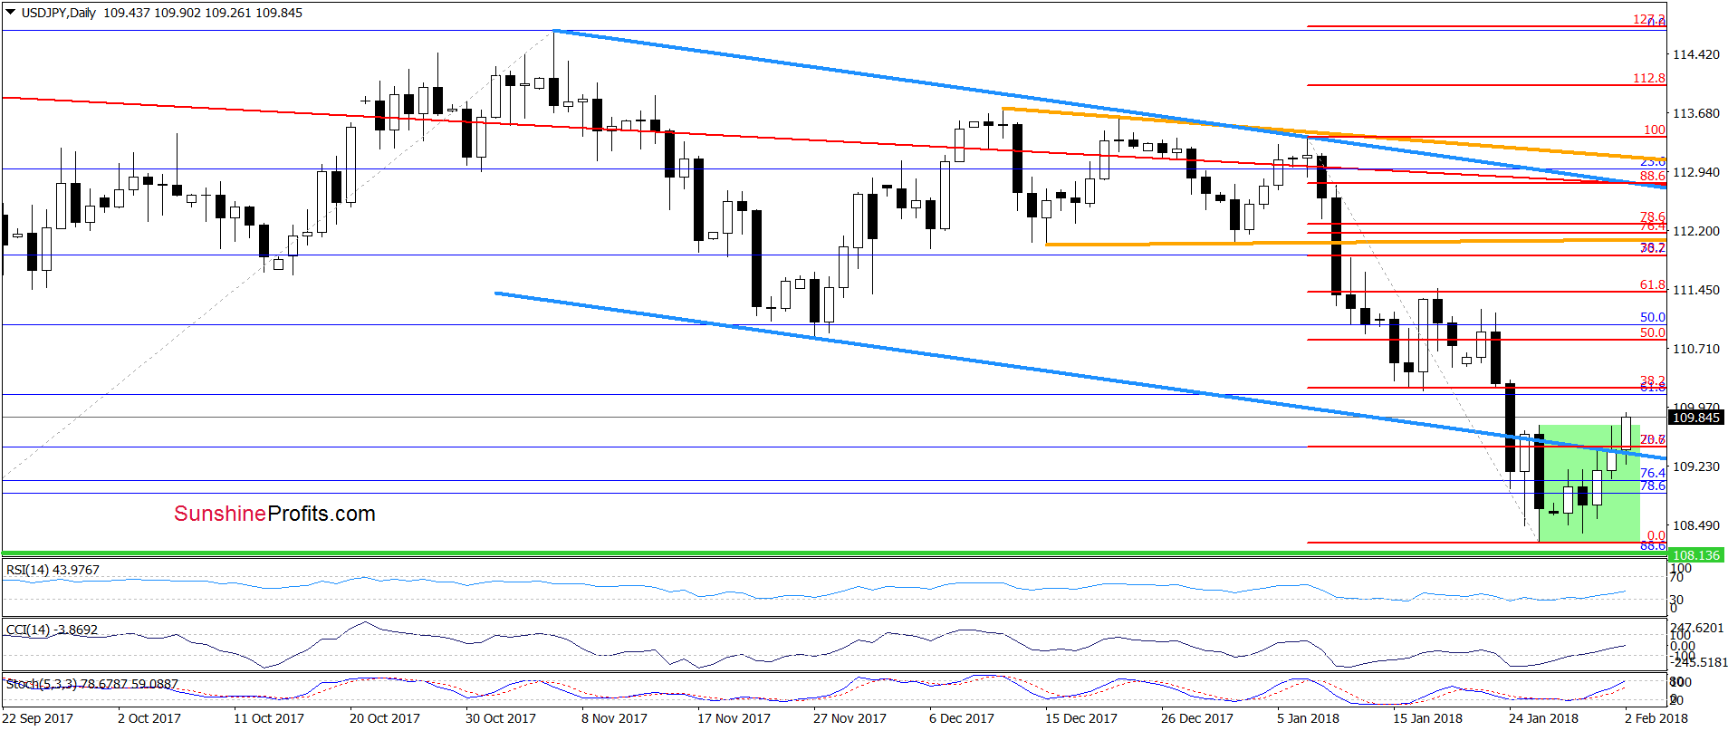Click the 24 Jan 2018 date label
Screen dimensions: 1728x731
pos(1544,718)
